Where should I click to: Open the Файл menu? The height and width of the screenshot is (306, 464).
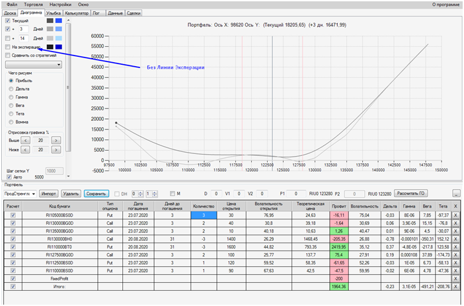point(12,5)
